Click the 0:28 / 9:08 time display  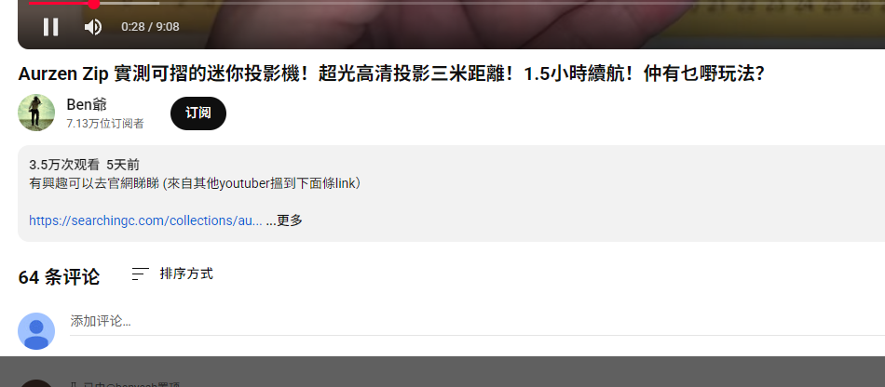(x=150, y=26)
